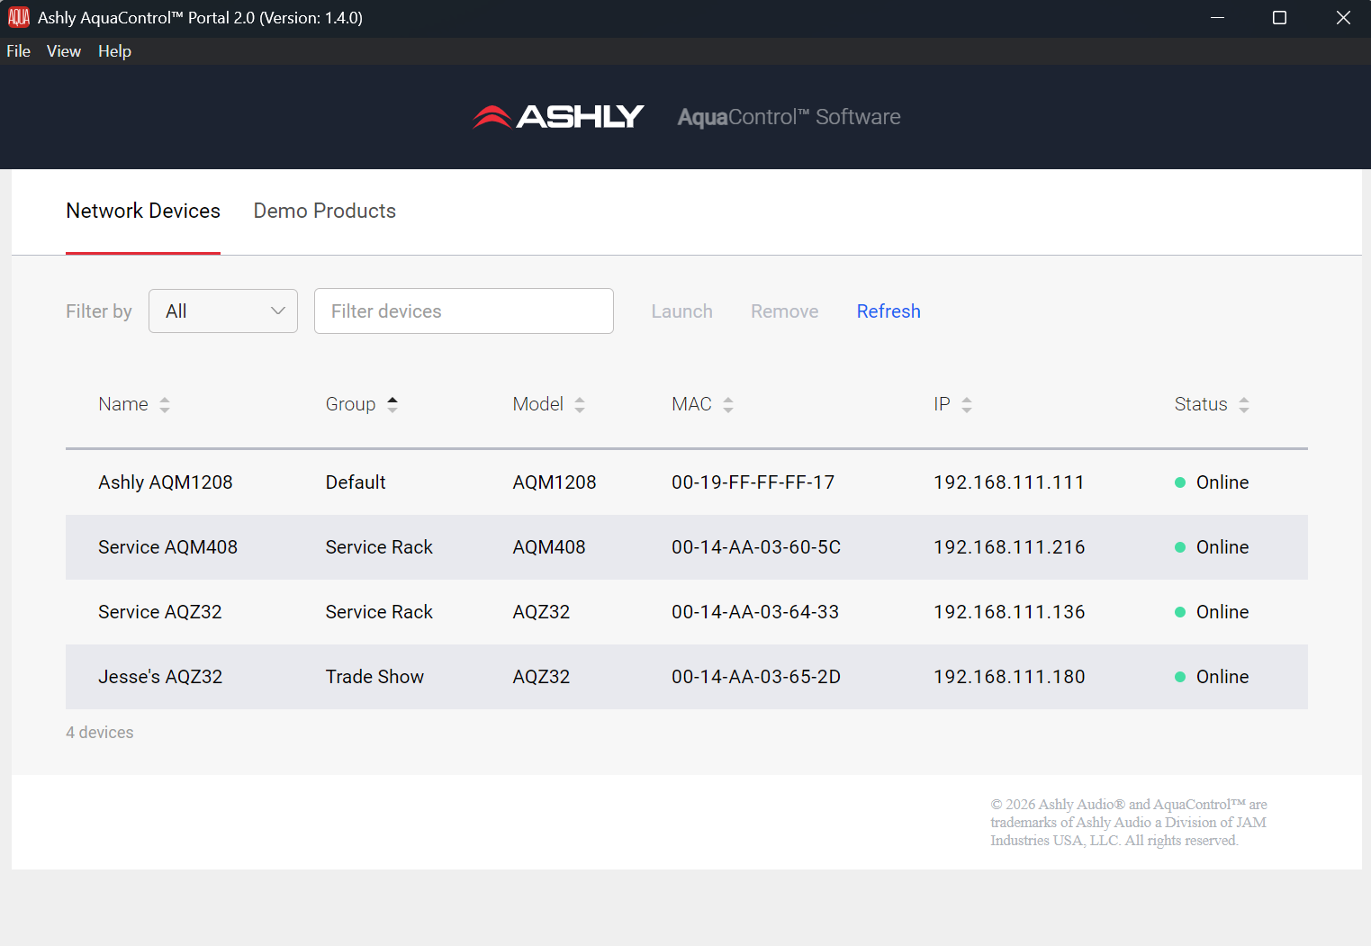
Task: Click the Group column header
Action: pyautogui.click(x=350, y=404)
